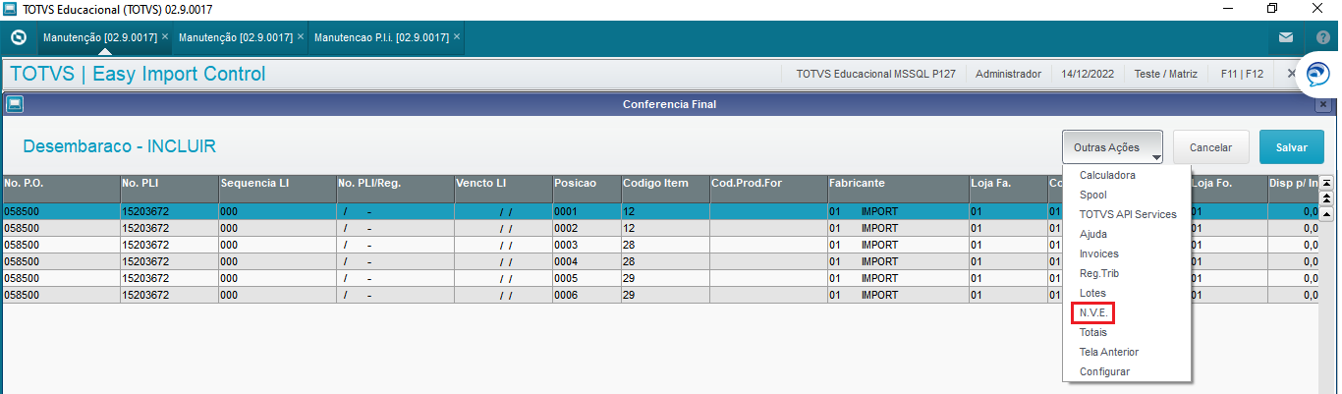Click TOTVS Educacional MSSQL P127 label
The image size is (1342, 394).
[875, 74]
